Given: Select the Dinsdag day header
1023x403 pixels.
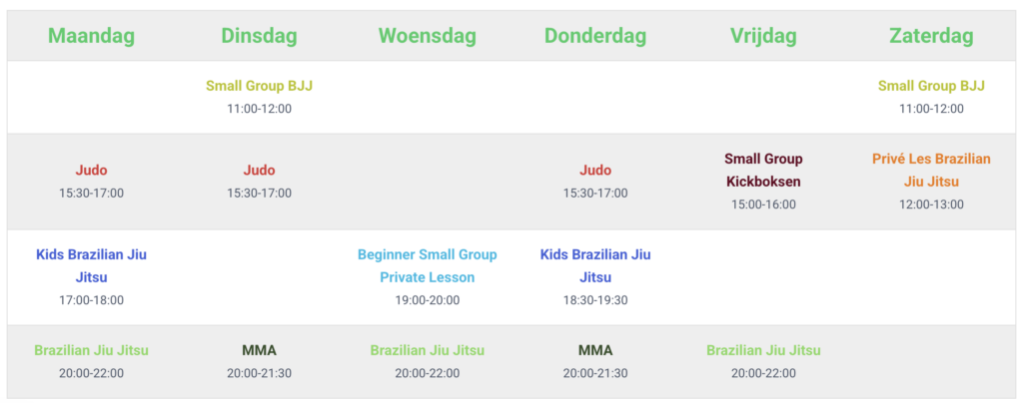Looking at the screenshot, I should 259,37.
